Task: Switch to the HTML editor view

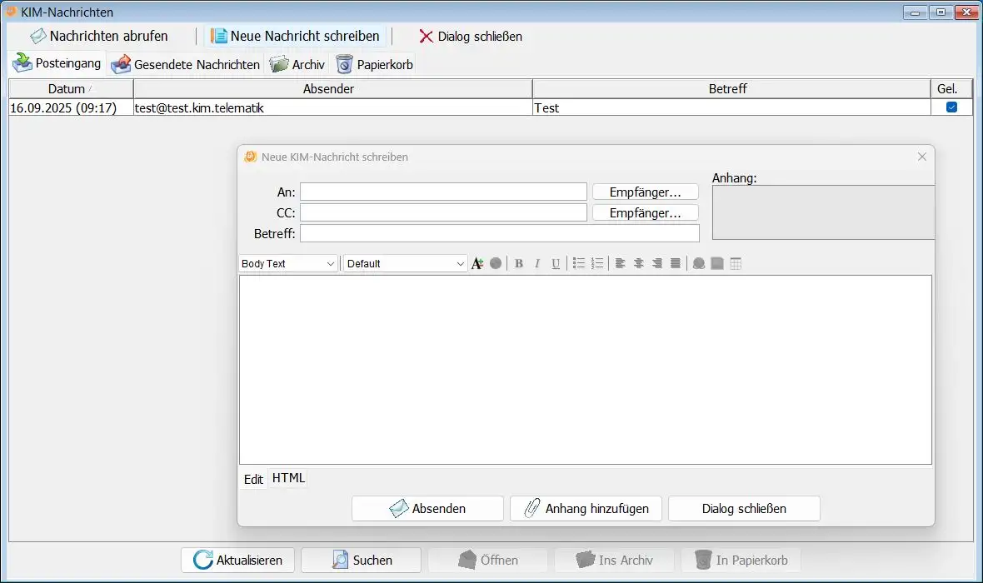Action: [x=288, y=478]
